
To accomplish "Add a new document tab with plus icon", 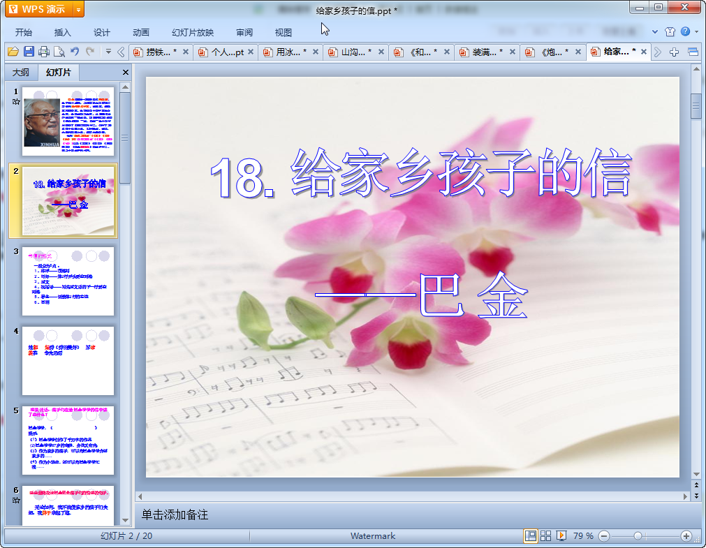I will [x=674, y=52].
